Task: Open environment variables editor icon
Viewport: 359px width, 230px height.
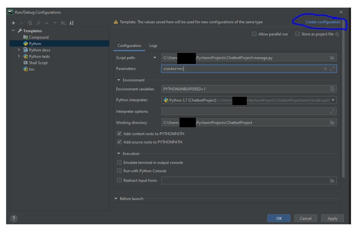Action: [332, 89]
